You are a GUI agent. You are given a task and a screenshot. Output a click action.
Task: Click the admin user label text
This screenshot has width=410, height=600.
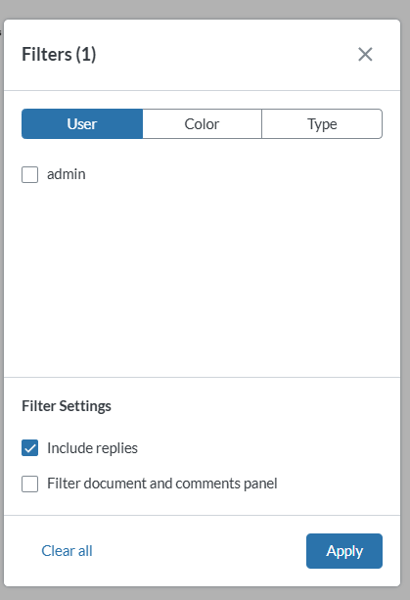tap(67, 174)
